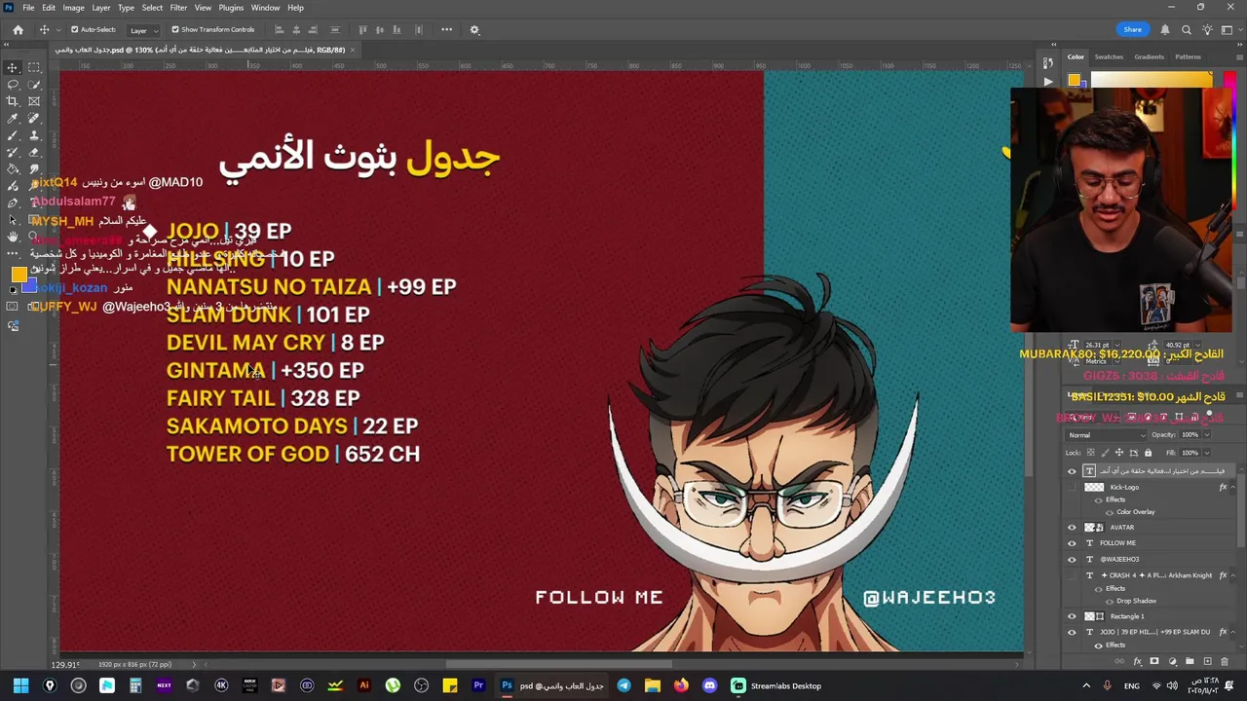The height and width of the screenshot is (701, 1247).
Task: Open the Auto-Select Layer dropdown
Action: tap(142, 30)
